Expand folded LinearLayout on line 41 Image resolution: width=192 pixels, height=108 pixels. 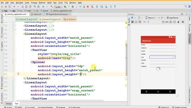tap(15, 30)
